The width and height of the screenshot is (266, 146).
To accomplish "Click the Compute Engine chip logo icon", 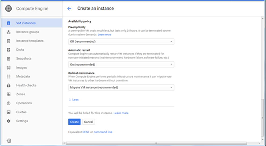I will pos(9,9).
